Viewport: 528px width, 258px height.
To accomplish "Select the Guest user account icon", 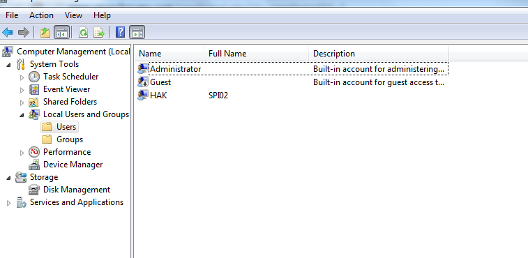I will 143,82.
